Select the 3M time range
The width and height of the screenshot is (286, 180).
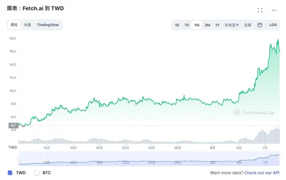coord(207,25)
